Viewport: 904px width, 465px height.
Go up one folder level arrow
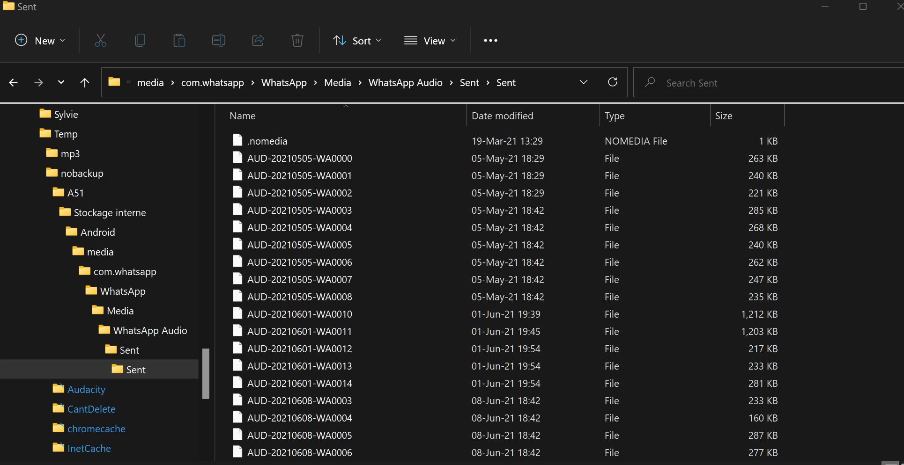[84, 83]
